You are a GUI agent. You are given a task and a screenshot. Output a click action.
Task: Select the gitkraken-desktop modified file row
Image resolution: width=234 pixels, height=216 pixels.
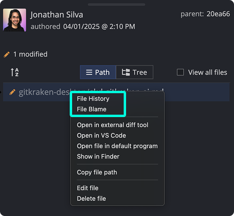coord(116,92)
